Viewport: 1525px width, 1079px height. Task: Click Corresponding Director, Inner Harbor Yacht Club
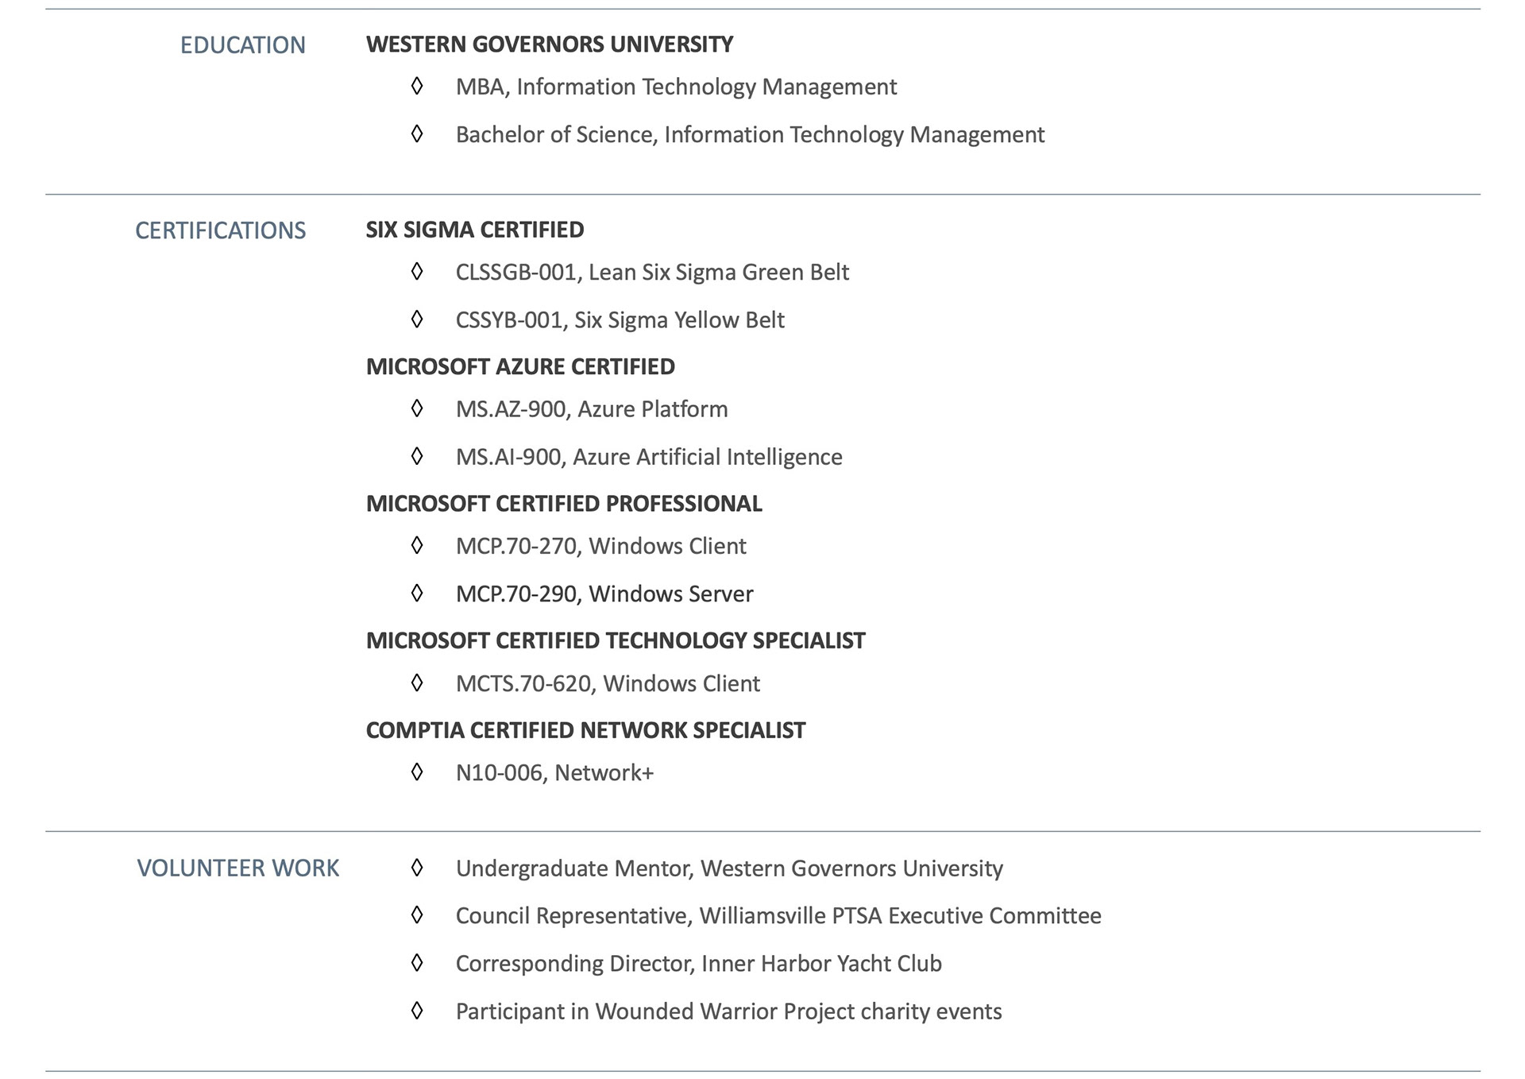[x=698, y=963]
